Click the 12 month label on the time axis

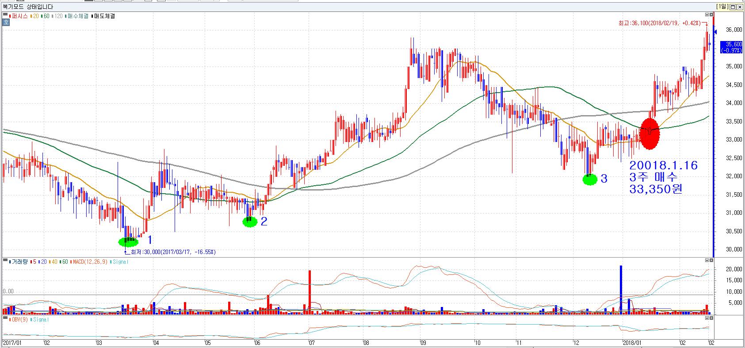tap(576, 343)
